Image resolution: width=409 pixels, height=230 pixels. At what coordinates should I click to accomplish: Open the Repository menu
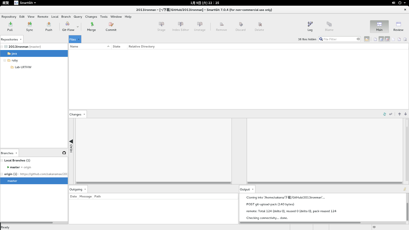[x=9, y=17]
